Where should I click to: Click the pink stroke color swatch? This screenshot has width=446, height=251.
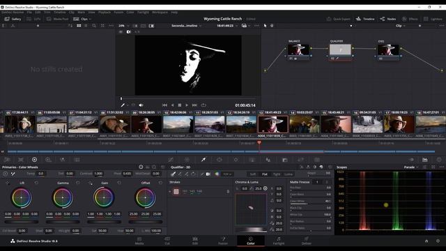click(x=176, y=192)
